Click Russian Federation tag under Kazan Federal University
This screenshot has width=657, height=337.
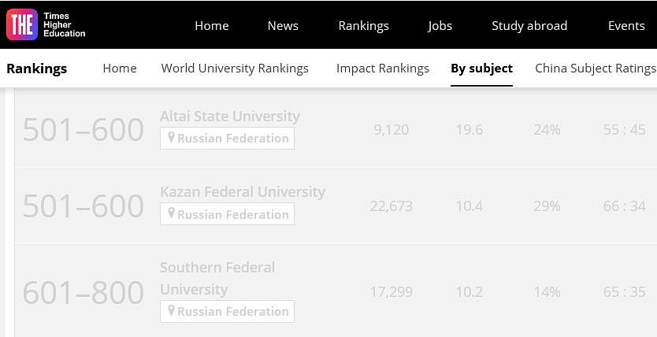(233, 214)
